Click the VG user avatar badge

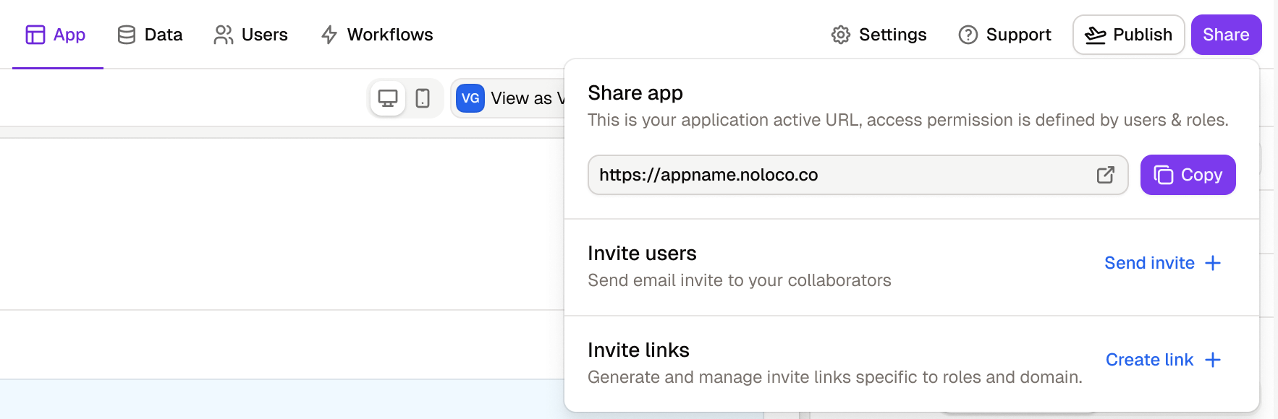pyautogui.click(x=470, y=98)
